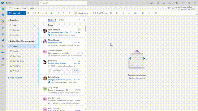The width and height of the screenshot is (198, 111).
Task: Open the Settings gear in the title bar
Action: point(164,3)
